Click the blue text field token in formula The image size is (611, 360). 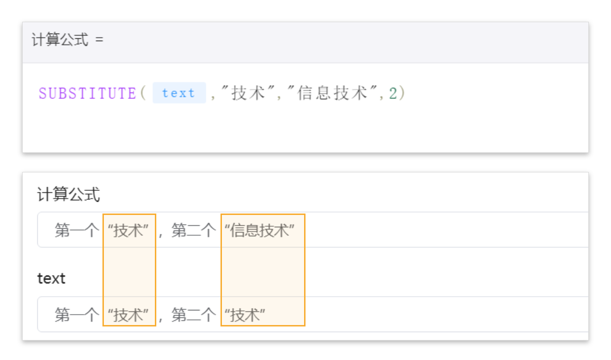tap(179, 93)
